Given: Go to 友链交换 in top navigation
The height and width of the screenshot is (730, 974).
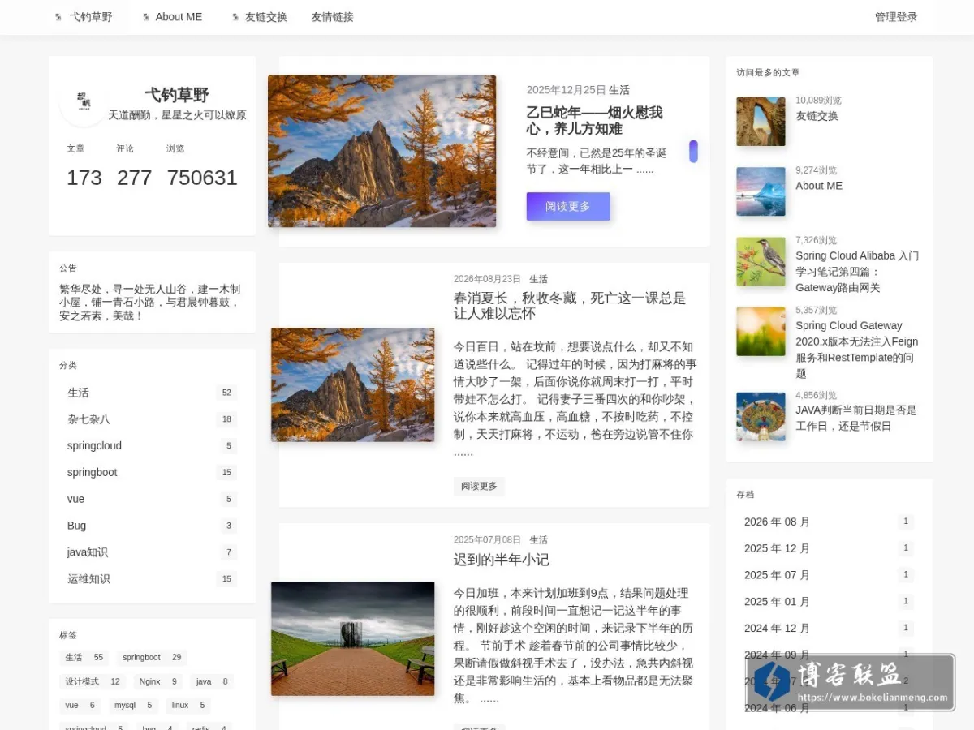Looking at the screenshot, I should 266,17.
